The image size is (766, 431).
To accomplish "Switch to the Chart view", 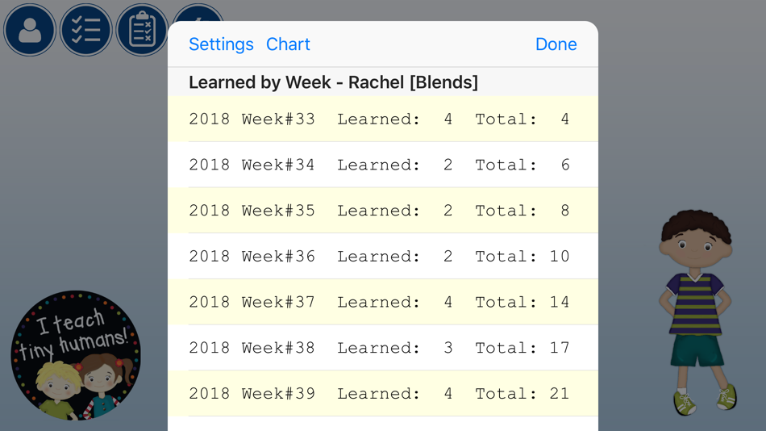I will pos(288,44).
